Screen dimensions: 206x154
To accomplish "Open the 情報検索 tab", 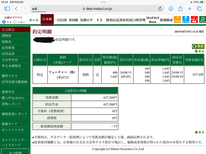I will coord(166,20).
